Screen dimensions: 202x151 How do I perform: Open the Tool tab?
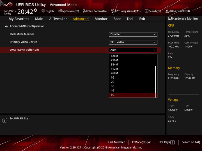130,19
